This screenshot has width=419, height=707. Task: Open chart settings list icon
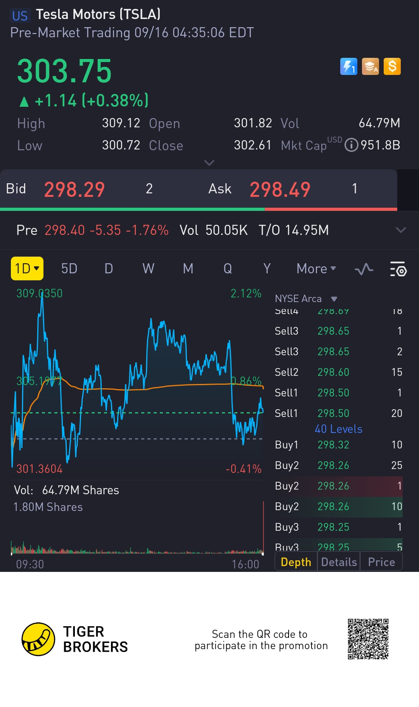click(398, 269)
